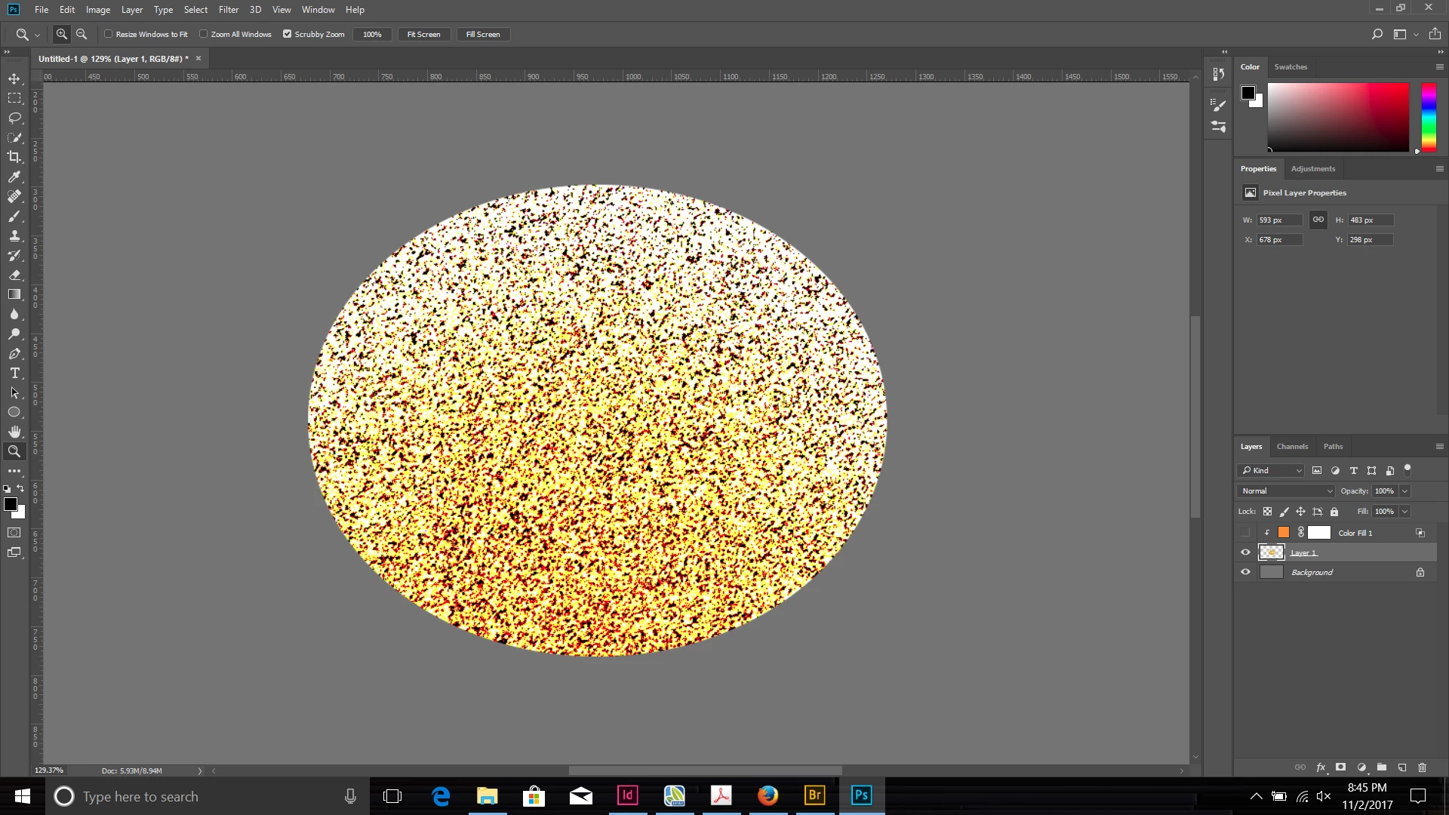The image size is (1449, 815).
Task: Select the Crop tool
Action: pyautogui.click(x=14, y=157)
